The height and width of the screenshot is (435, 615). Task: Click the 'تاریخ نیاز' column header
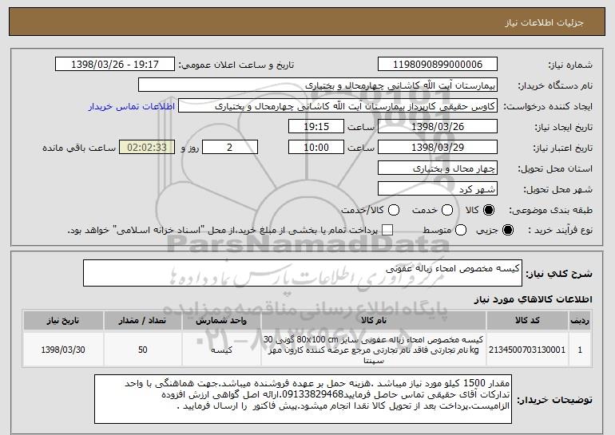tap(63, 321)
